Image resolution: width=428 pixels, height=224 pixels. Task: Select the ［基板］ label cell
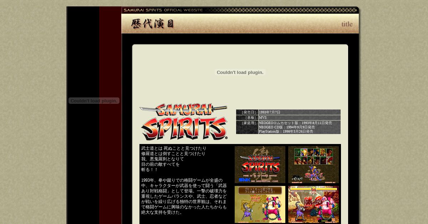(247, 118)
